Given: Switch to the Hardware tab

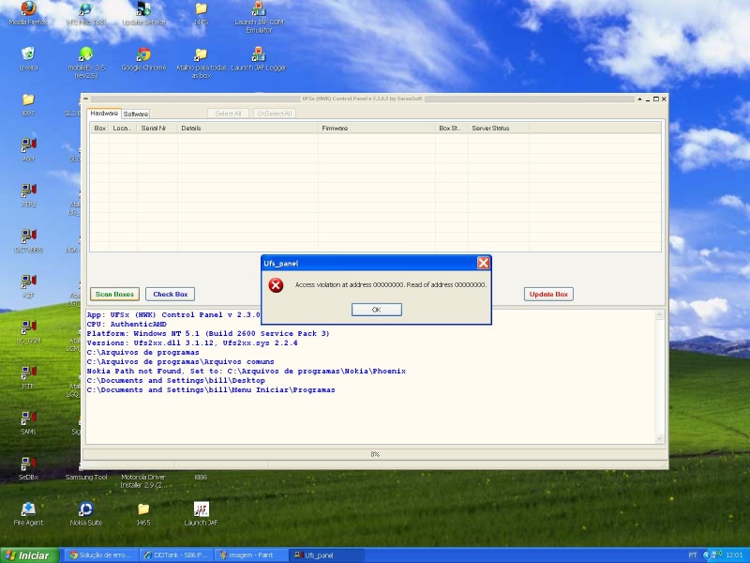Looking at the screenshot, I should (x=104, y=114).
